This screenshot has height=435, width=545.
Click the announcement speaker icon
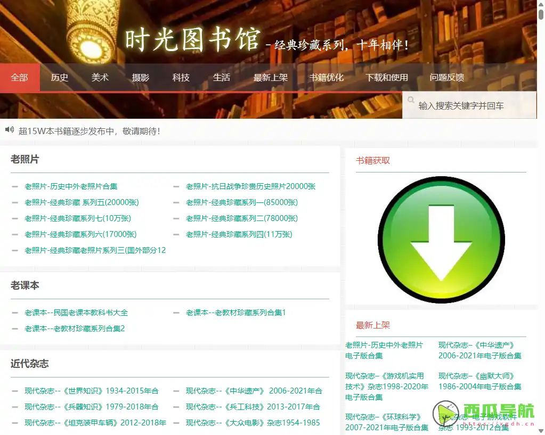pos(9,129)
